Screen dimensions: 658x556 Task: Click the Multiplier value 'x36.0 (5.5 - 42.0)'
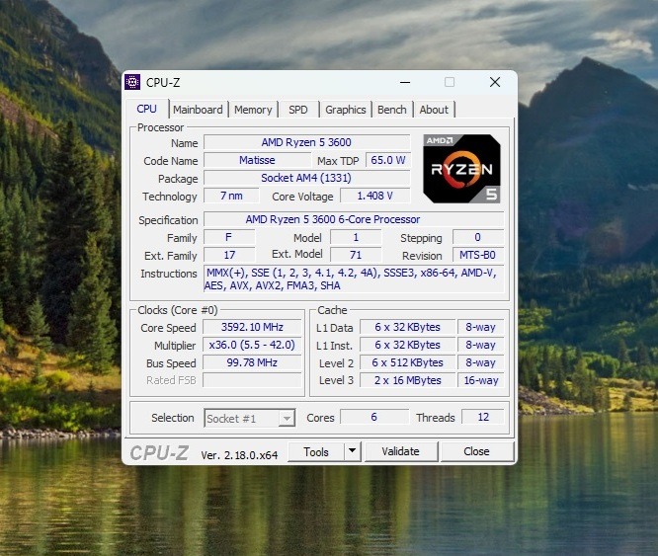tap(252, 345)
